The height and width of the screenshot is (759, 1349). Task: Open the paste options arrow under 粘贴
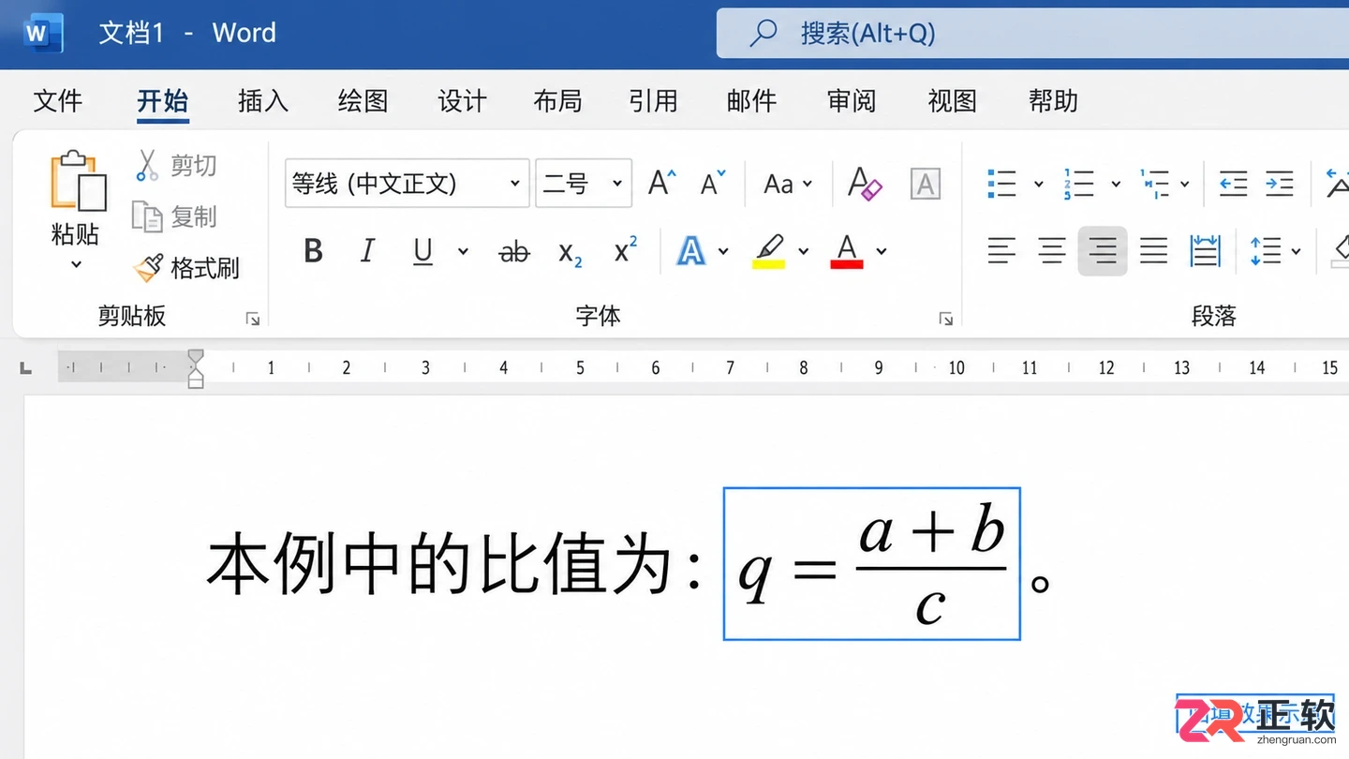point(77,265)
